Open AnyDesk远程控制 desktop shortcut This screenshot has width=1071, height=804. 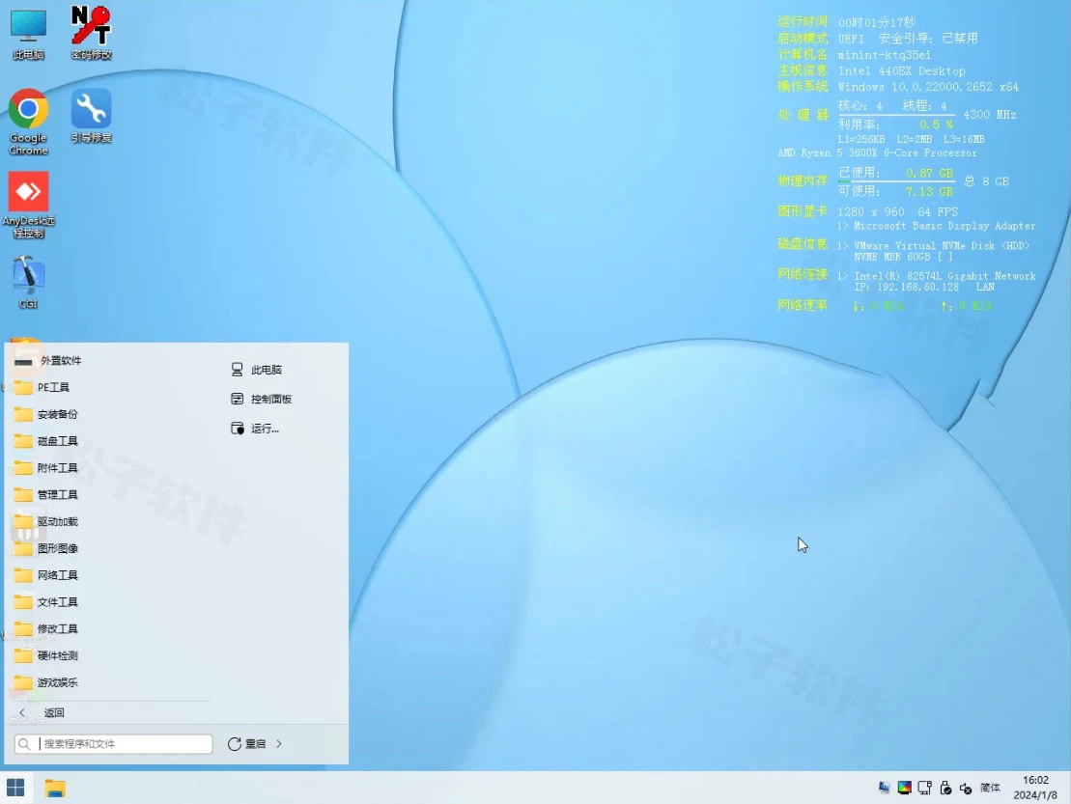(28, 205)
